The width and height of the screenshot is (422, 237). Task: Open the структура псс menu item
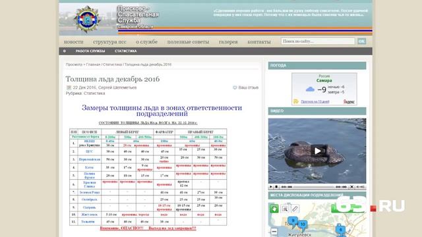point(109,42)
